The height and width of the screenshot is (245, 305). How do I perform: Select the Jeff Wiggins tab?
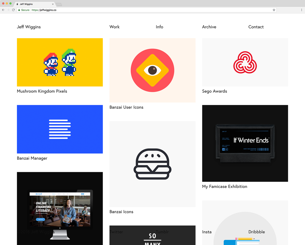pos(34,4)
